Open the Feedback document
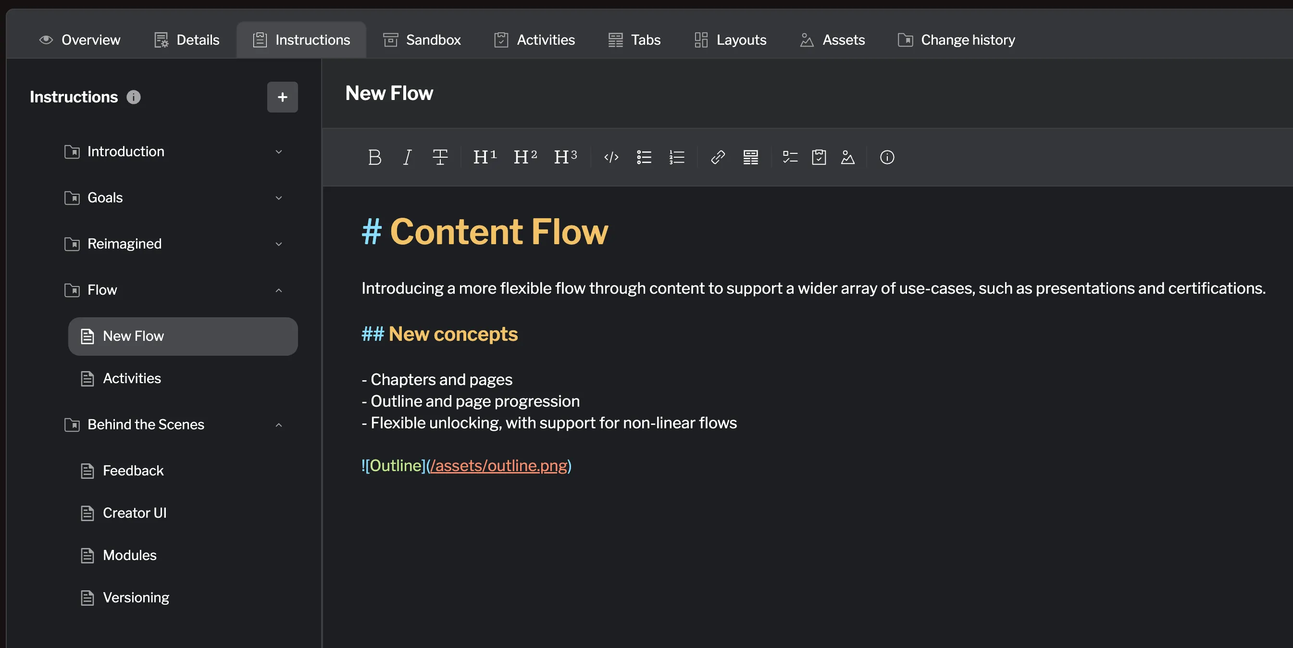 point(133,470)
